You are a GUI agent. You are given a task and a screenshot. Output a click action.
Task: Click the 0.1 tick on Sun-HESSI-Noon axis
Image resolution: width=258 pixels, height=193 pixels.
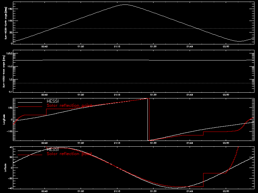(11, 92)
